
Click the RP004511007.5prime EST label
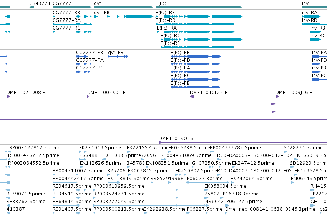click(78, 171)
